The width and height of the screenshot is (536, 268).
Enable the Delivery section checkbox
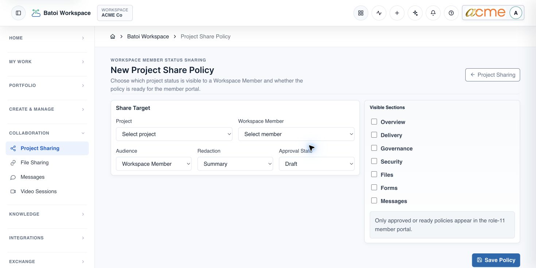[x=374, y=135]
